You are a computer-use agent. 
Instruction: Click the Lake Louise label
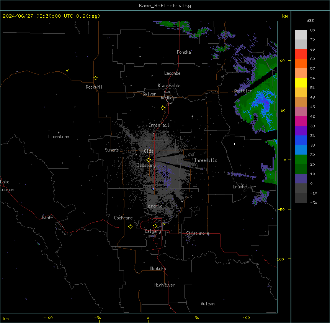7,186
